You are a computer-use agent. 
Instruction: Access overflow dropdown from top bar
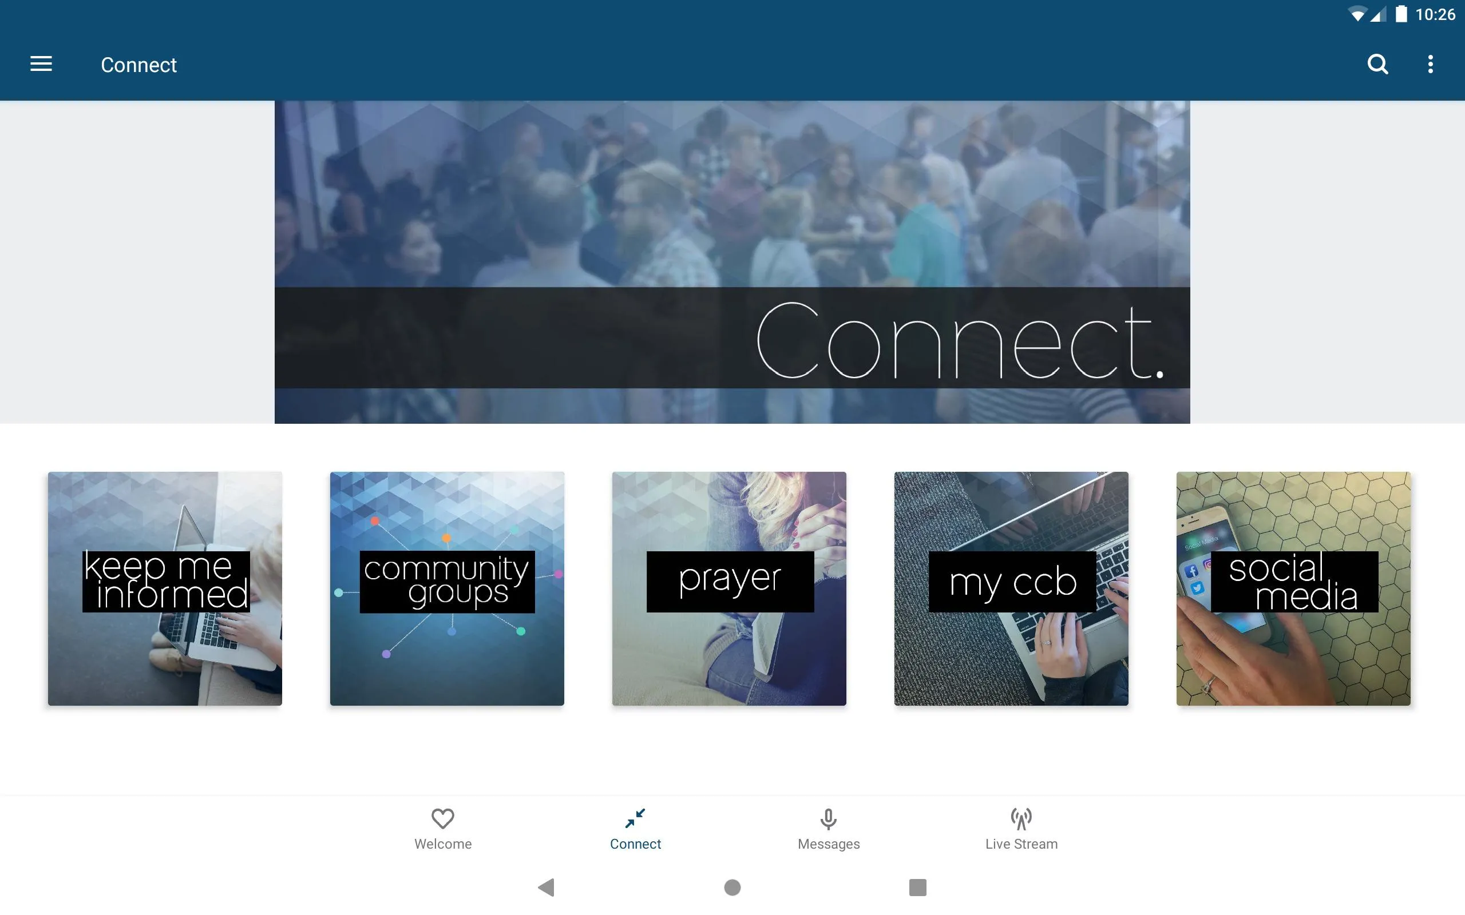click(1430, 64)
